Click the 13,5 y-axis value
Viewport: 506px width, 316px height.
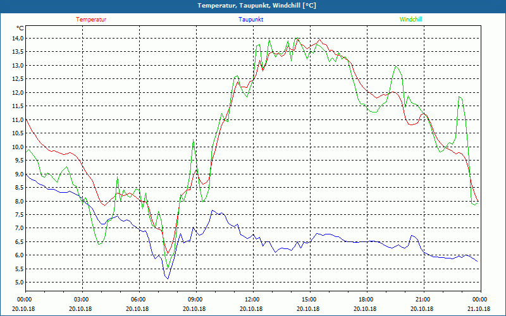[x=18, y=52]
